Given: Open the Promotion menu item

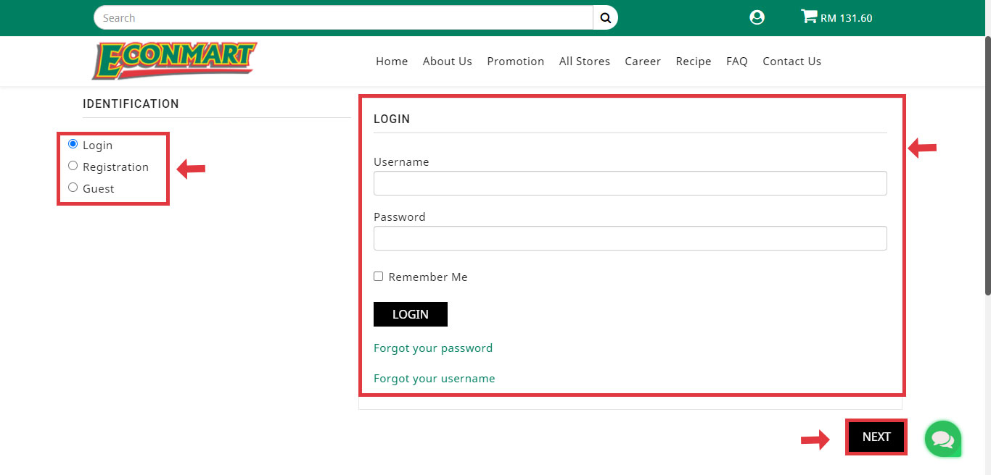Looking at the screenshot, I should [515, 62].
